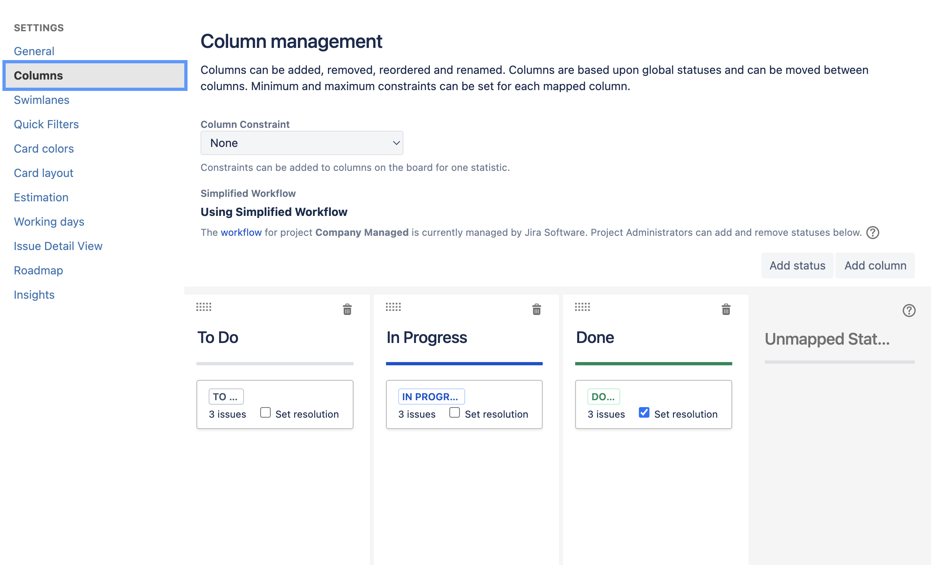The height and width of the screenshot is (565, 936).
Task: Click the Add status button
Action: tap(796, 265)
